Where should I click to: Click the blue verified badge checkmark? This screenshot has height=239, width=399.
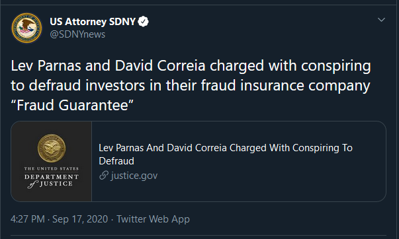tap(144, 22)
